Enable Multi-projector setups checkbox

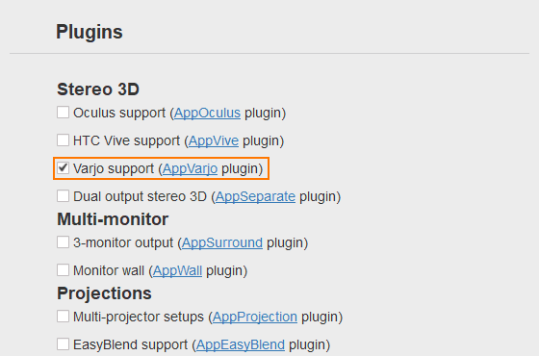click(63, 317)
